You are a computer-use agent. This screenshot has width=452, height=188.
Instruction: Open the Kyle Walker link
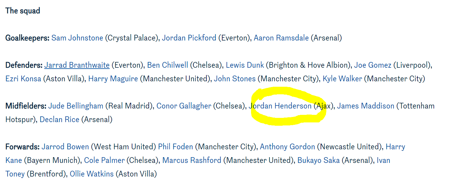click(342, 79)
